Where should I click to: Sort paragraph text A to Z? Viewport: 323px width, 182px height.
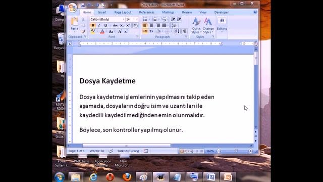click(x=177, y=31)
